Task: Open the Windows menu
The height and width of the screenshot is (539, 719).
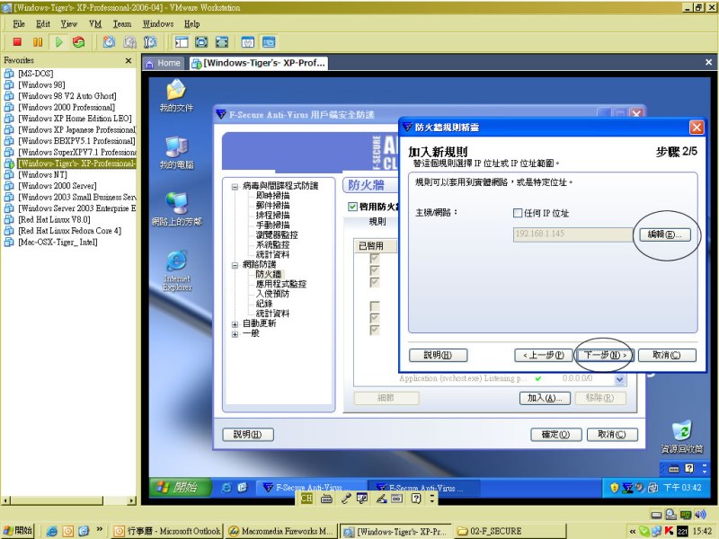Action: coord(158,24)
